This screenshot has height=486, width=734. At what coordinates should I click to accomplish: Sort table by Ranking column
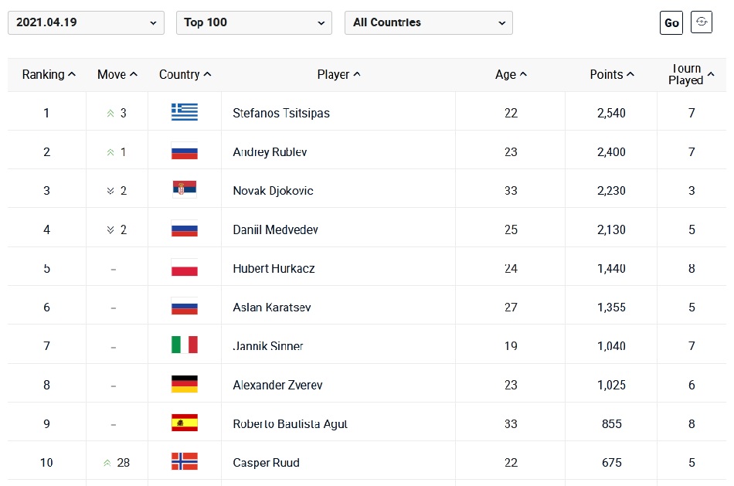coord(49,74)
